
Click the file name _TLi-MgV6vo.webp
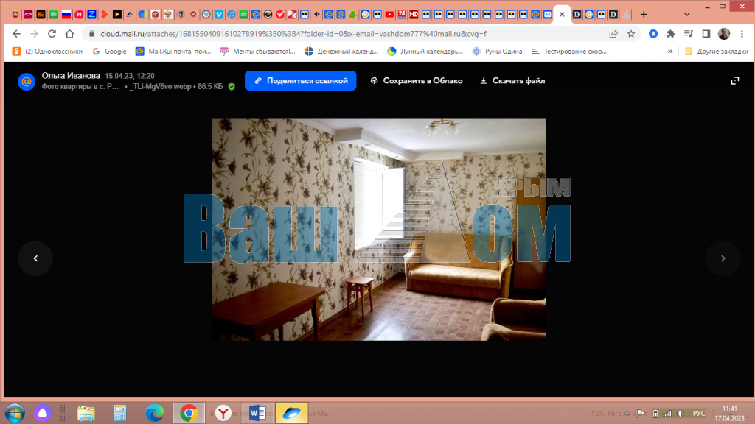160,87
